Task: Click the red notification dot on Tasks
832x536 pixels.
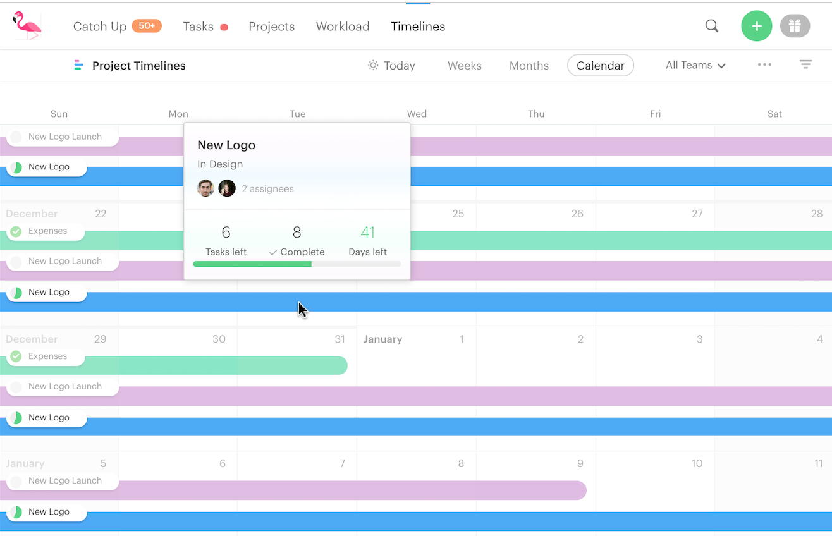Action: (224, 27)
